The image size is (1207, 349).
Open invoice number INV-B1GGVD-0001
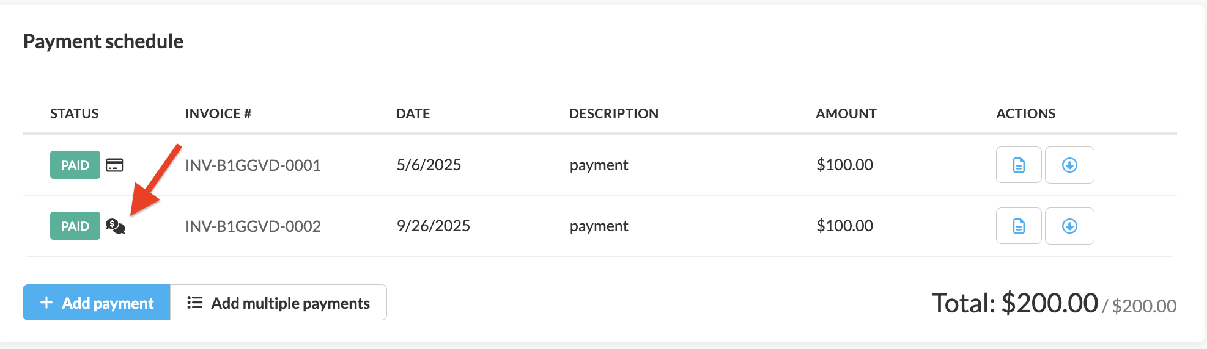coord(253,165)
